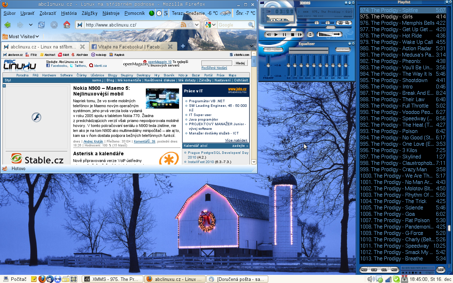Reload the abclinuxu.cz page in Firefox
The image size is (453, 283).
[41, 25]
